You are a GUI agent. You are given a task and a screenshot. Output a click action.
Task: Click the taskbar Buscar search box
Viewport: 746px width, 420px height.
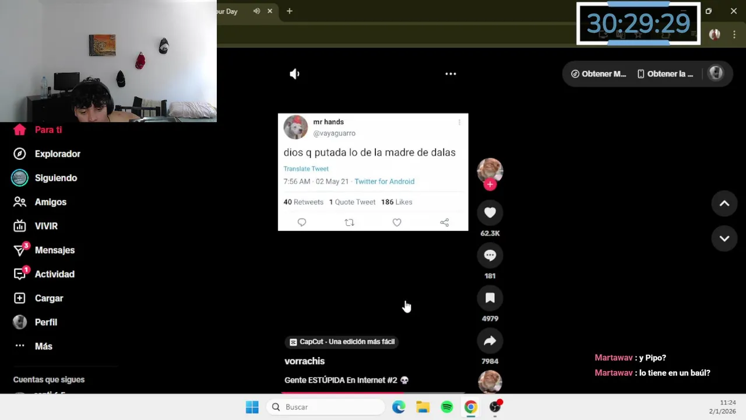point(326,407)
